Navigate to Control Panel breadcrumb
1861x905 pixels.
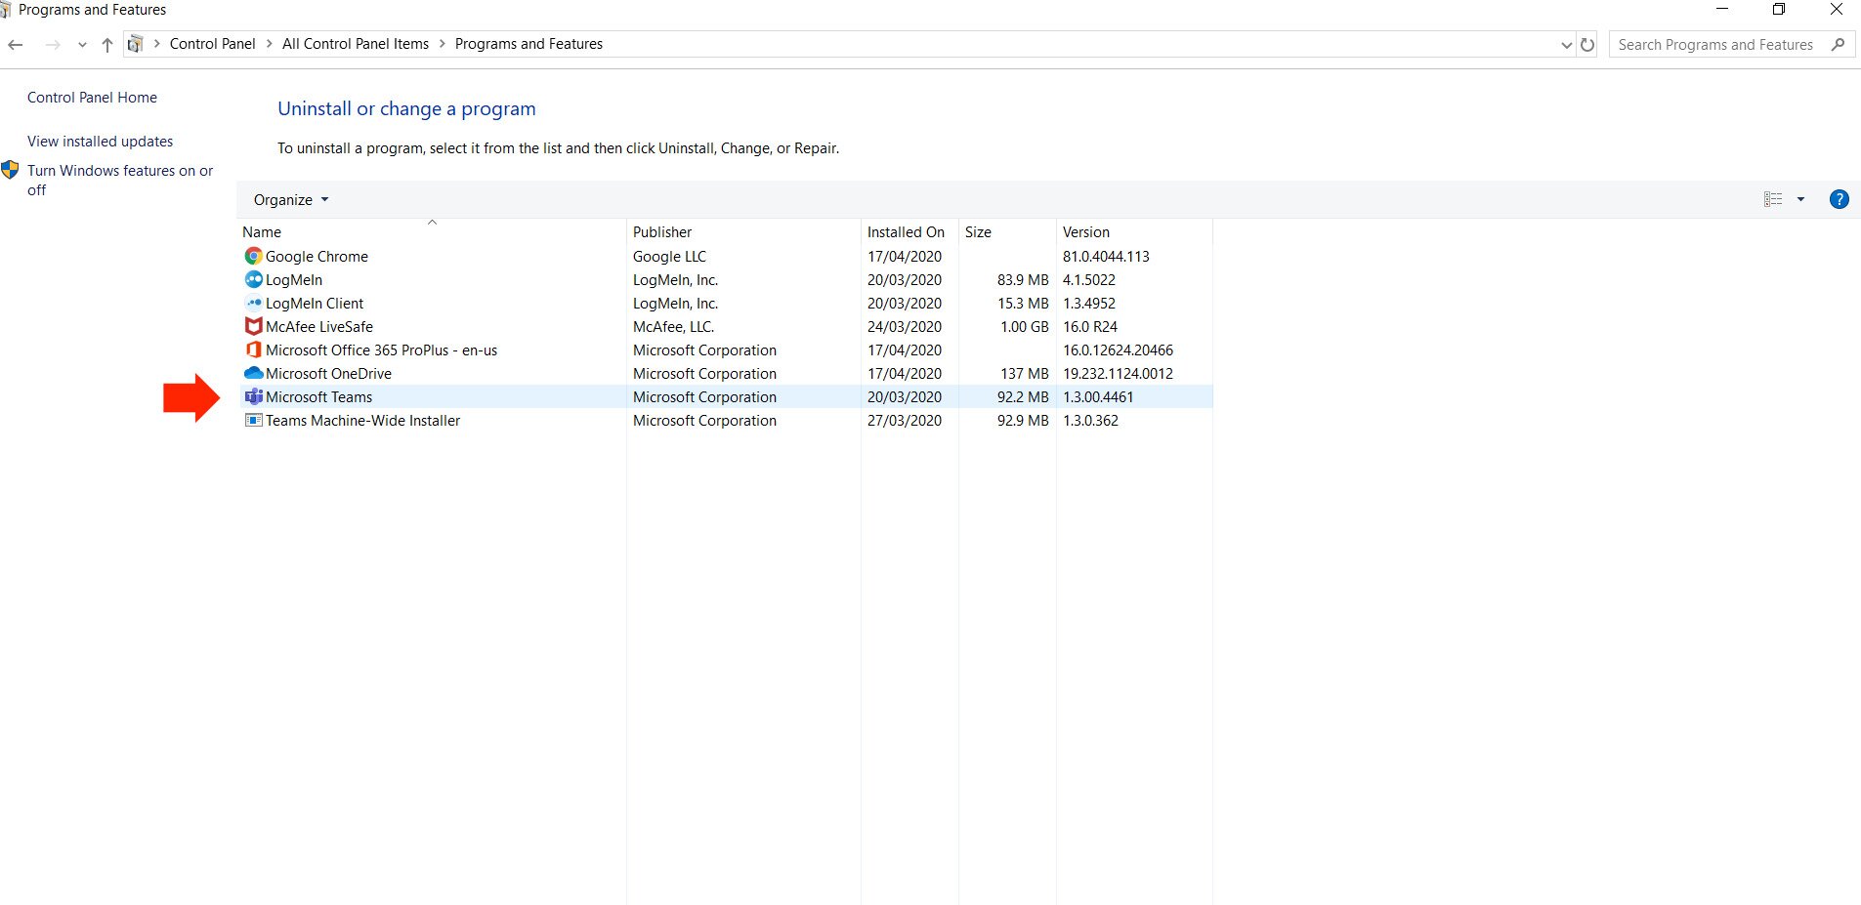(x=212, y=44)
